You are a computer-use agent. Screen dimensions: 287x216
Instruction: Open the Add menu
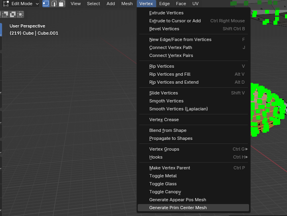click(x=111, y=4)
